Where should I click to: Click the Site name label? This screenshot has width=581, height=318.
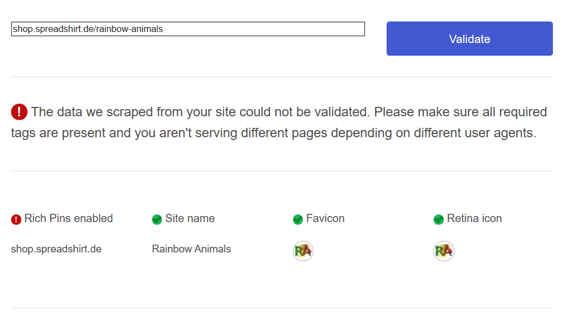tap(190, 218)
